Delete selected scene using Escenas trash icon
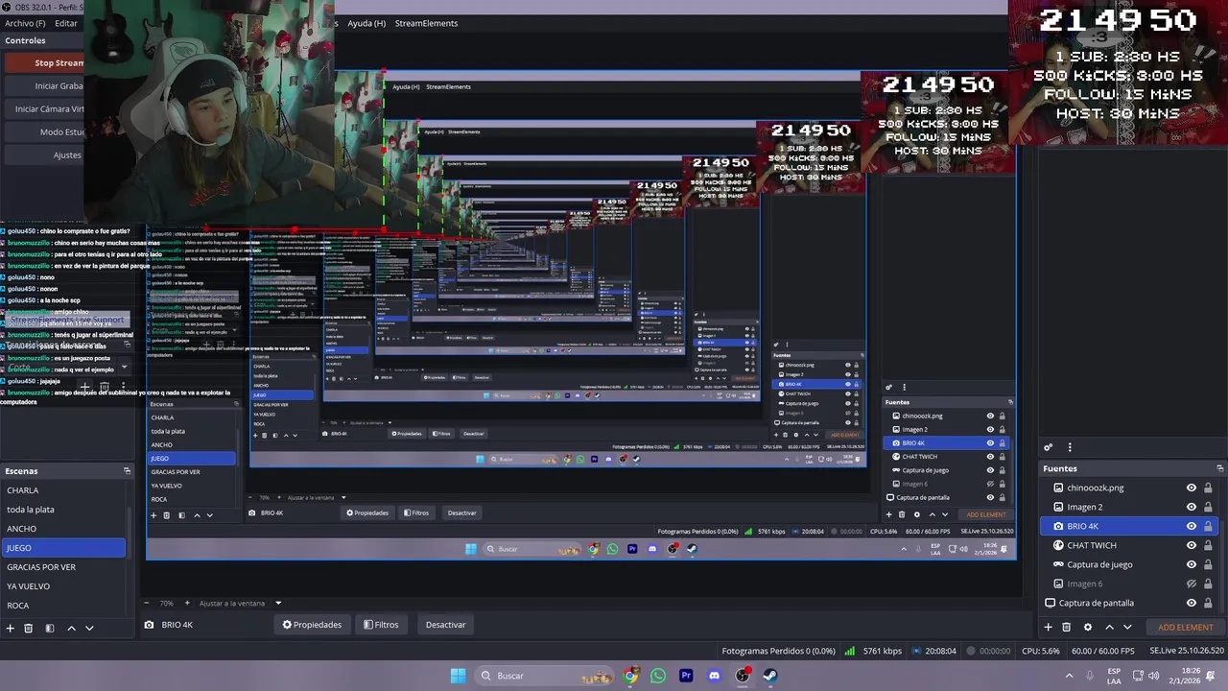This screenshot has height=691, width=1228. (x=29, y=628)
